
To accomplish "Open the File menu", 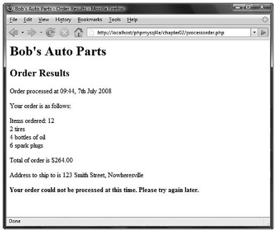I will pyautogui.click(x=13, y=20).
